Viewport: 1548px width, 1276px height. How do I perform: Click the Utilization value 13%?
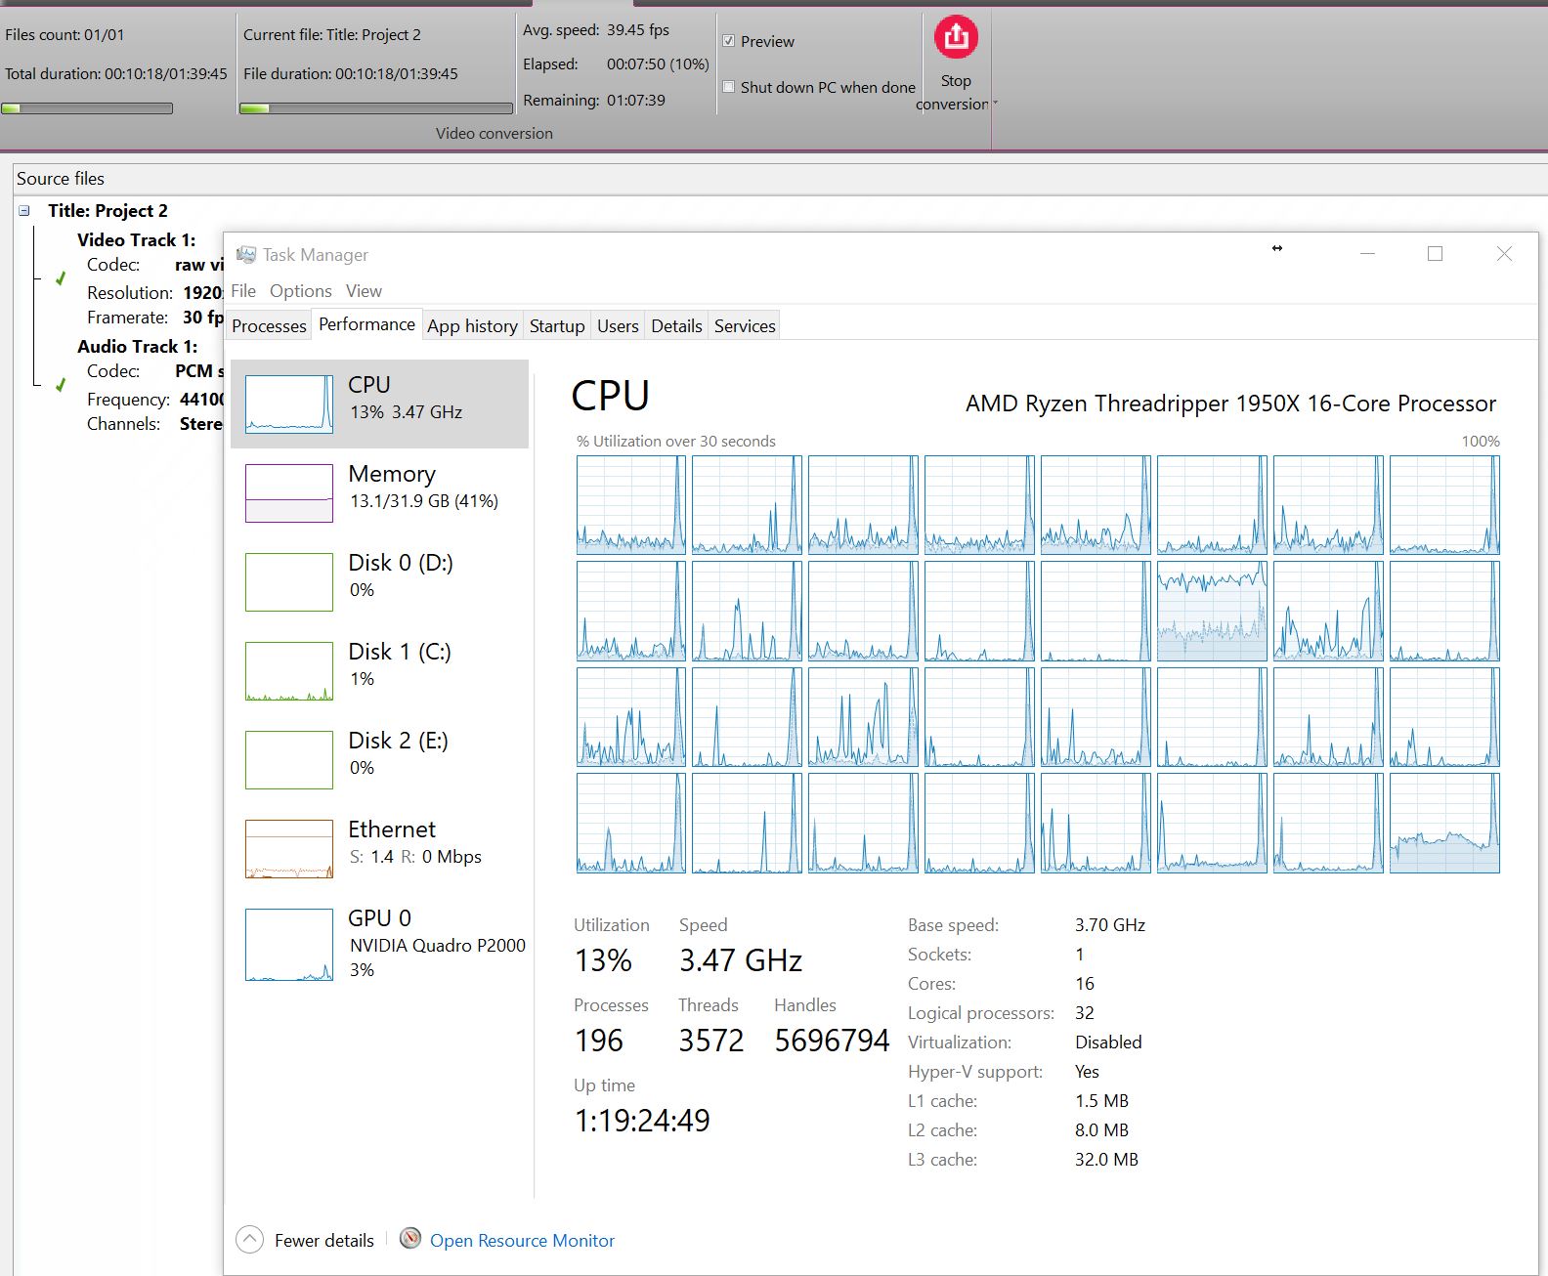click(x=603, y=960)
